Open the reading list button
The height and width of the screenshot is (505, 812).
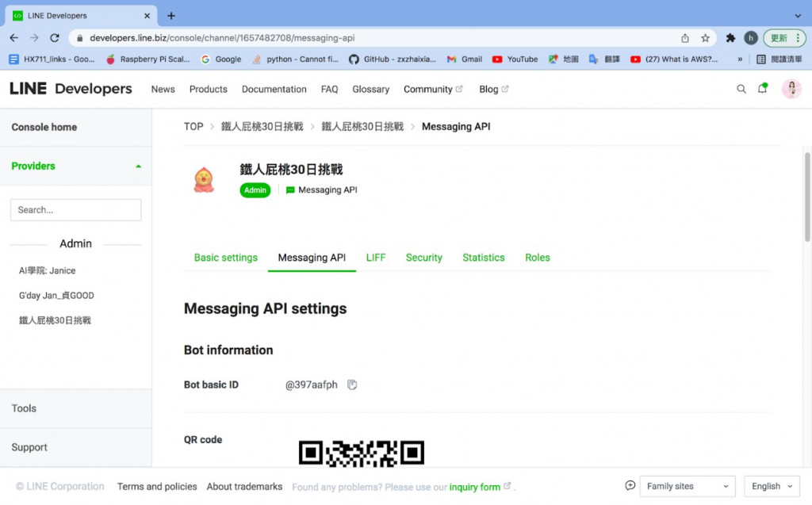(779, 59)
